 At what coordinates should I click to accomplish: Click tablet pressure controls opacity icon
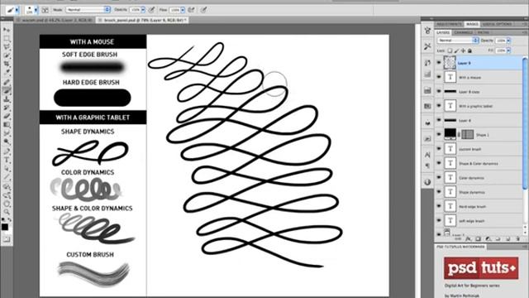151,10
